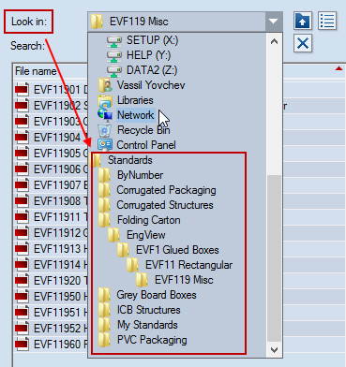The width and height of the screenshot is (346, 367).
Task: Select SETUP (X:) network drive
Action: (x=143, y=40)
